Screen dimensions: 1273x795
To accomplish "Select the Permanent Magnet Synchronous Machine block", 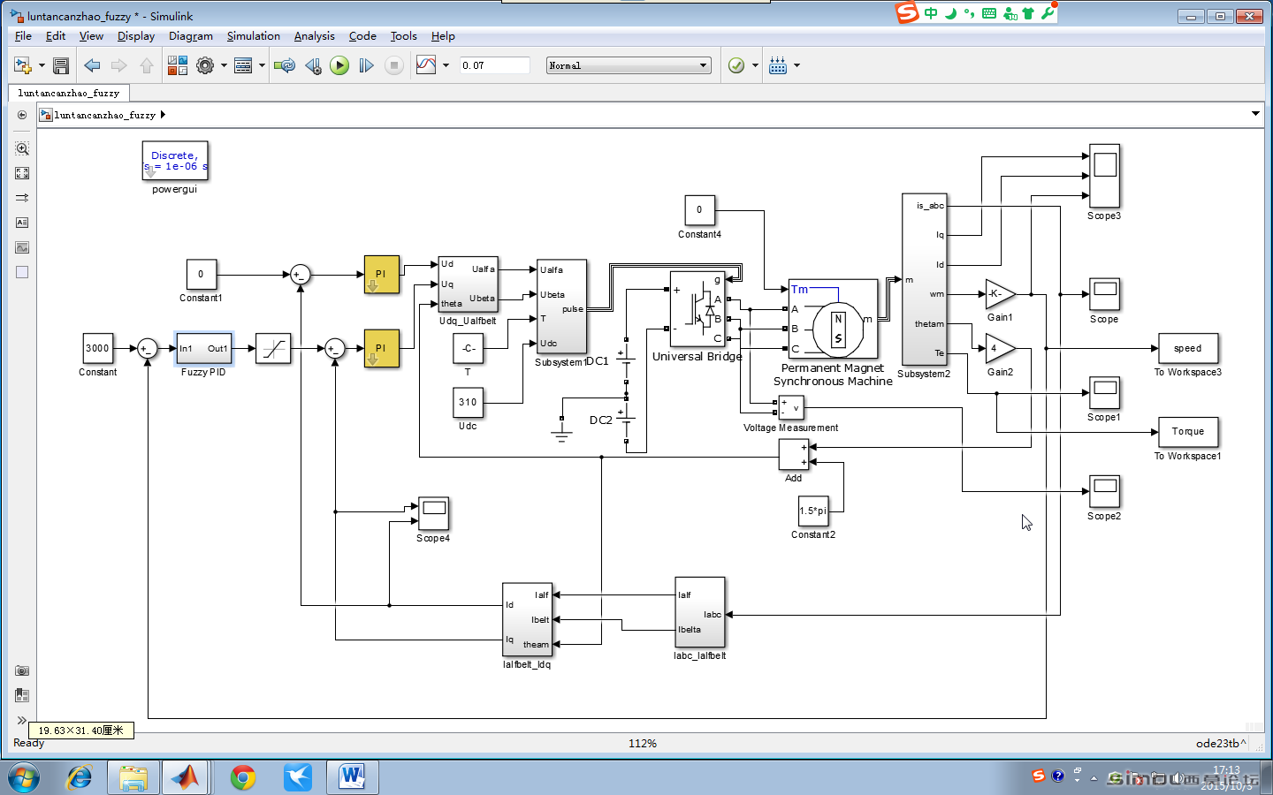I will pos(833,319).
